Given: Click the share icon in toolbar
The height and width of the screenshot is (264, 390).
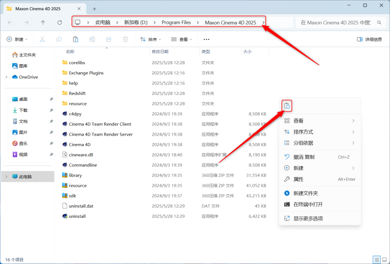Looking at the screenshot, I should [109, 39].
